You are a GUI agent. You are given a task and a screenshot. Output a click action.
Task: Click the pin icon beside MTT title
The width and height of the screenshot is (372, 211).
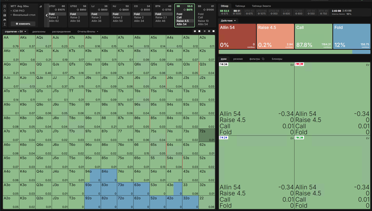[x=40, y=6]
